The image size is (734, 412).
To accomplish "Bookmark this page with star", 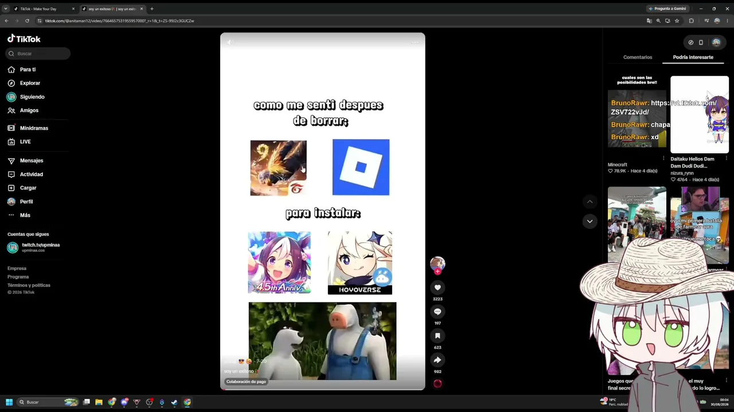I will (677, 21).
